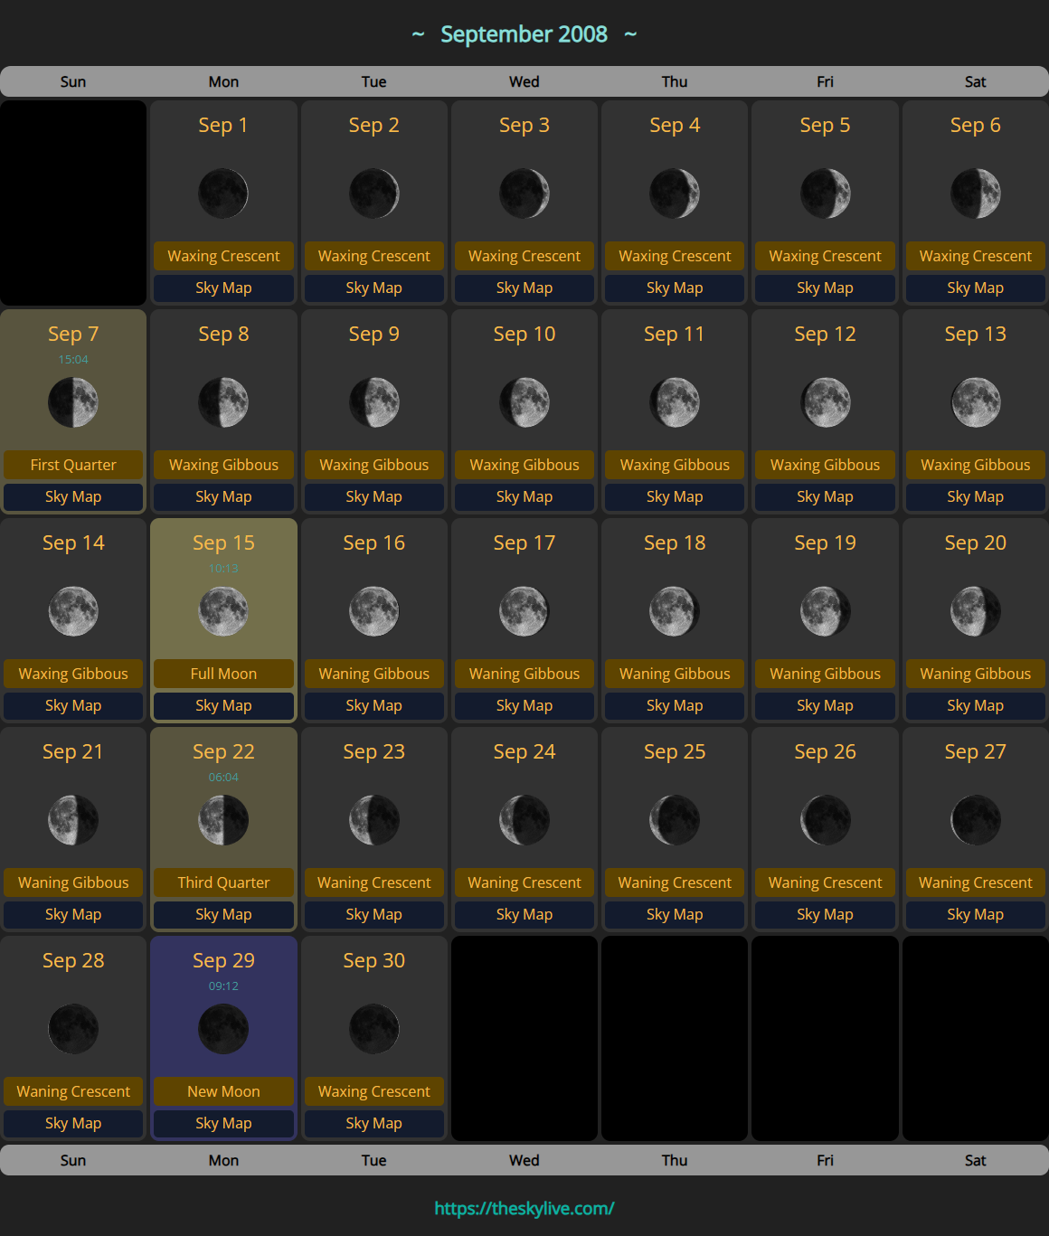This screenshot has height=1236, width=1049.
Task: Follow the theskylive.com link at the bottom
Action: (524, 1208)
